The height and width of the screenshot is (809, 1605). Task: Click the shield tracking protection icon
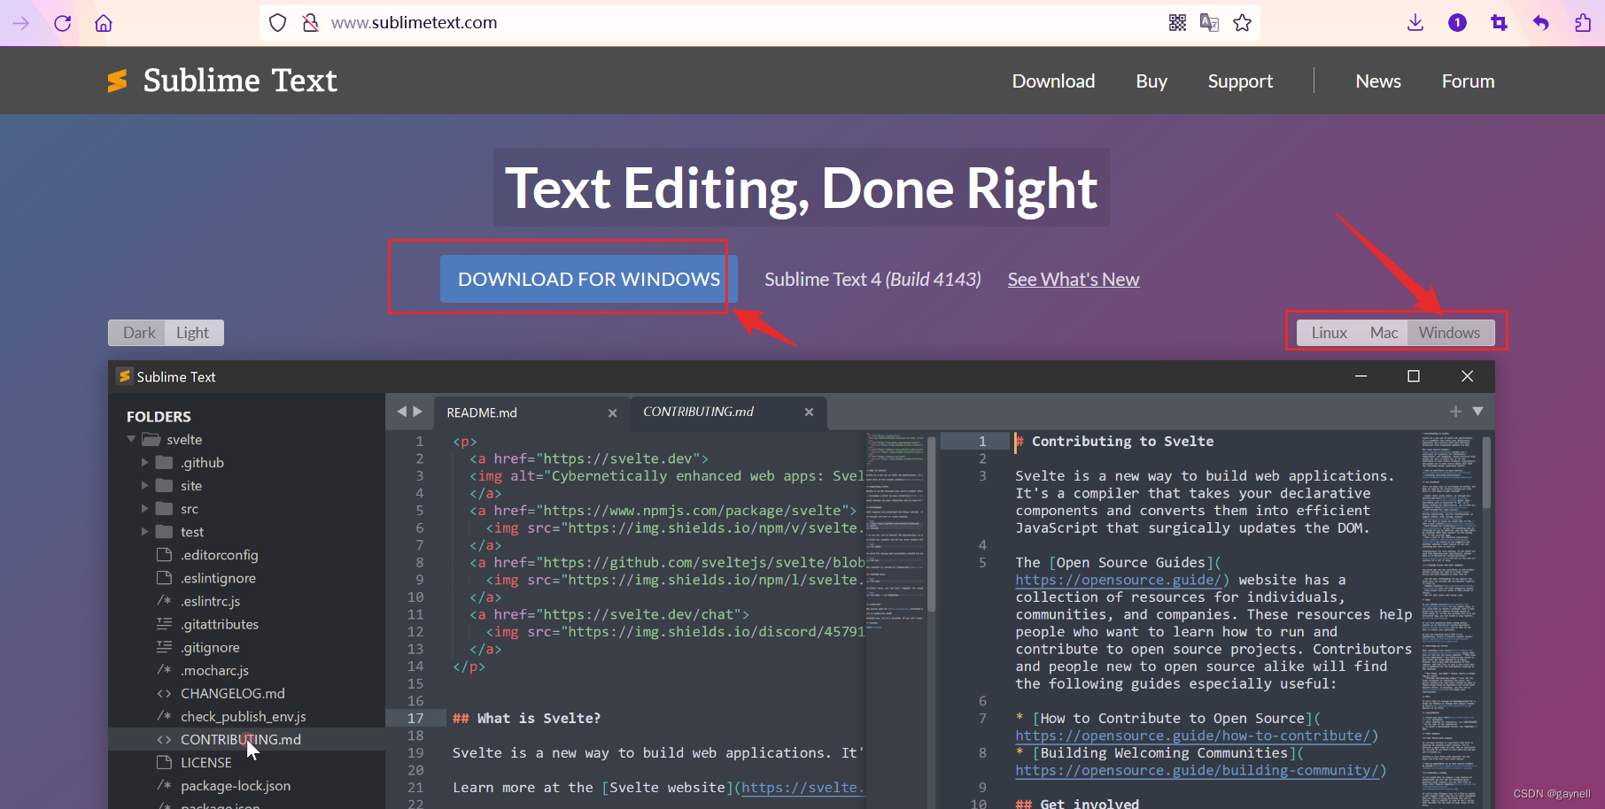click(x=277, y=23)
